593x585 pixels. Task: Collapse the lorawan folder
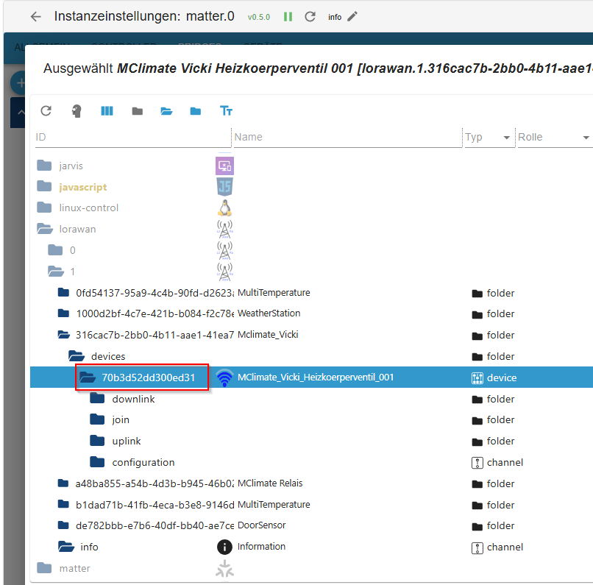click(x=45, y=229)
